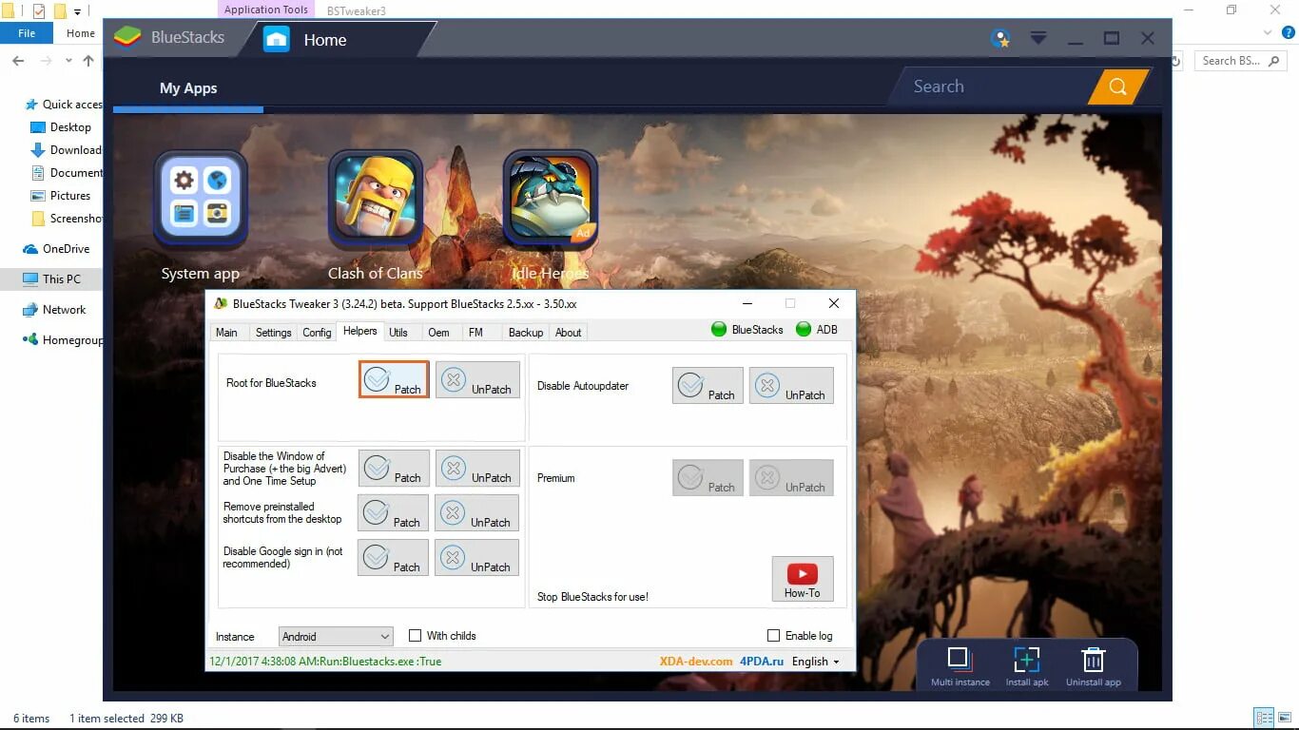Select Application Tools ribbon tab in Explorer
The width and height of the screenshot is (1299, 730).
(266, 10)
